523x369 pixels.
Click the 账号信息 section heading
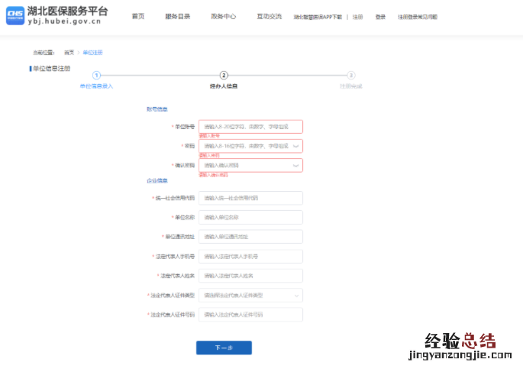[157, 109]
